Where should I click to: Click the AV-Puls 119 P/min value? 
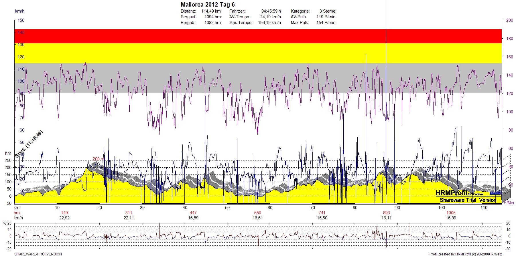tap(326, 17)
